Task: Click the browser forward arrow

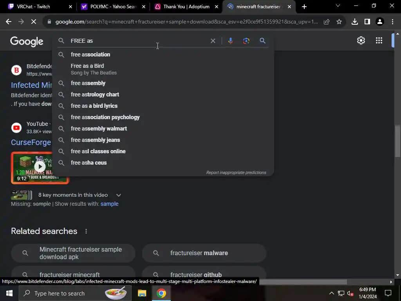Action: pos(21,22)
